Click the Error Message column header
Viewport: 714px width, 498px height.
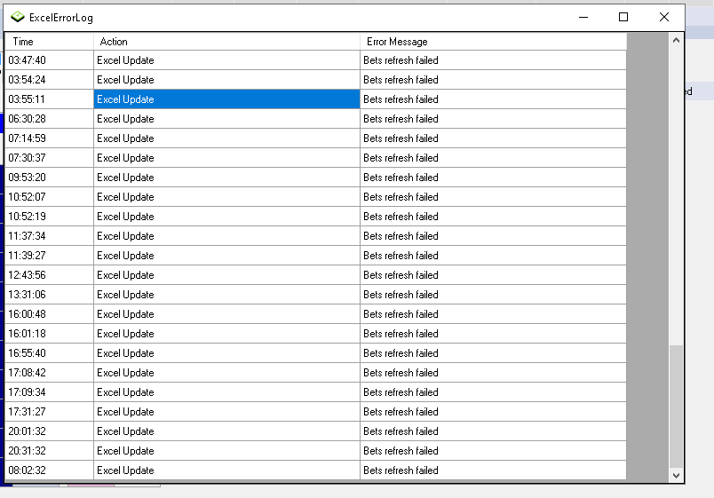point(493,42)
